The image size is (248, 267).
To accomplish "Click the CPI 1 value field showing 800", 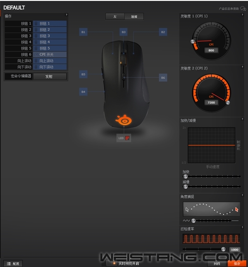I will point(211,51).
